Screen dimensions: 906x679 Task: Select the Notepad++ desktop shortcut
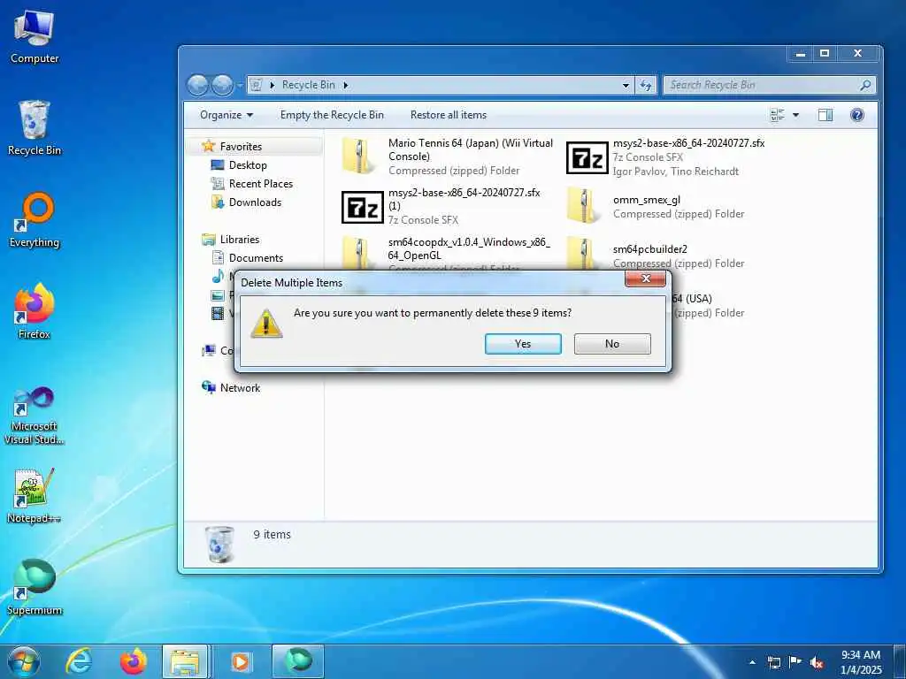point(35,495)
